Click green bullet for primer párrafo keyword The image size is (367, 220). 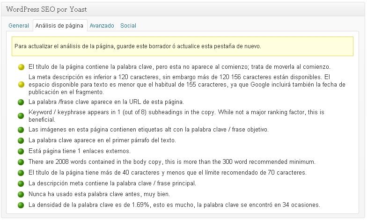[21, 140]
